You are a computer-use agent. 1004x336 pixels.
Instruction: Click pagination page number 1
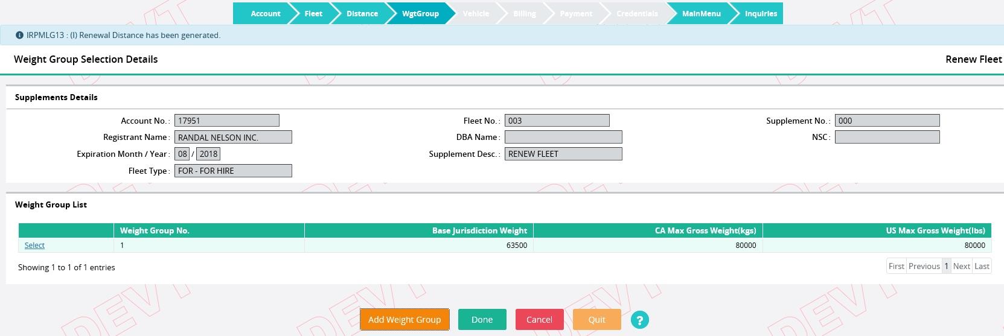click(947, 266)
